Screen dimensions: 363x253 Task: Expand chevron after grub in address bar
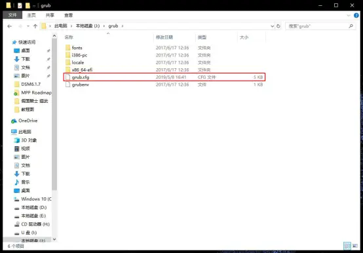(x=123, y=26)
